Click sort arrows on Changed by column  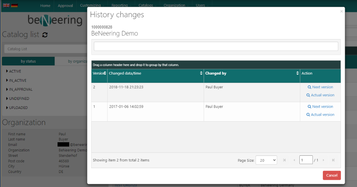tap(297, 73)
